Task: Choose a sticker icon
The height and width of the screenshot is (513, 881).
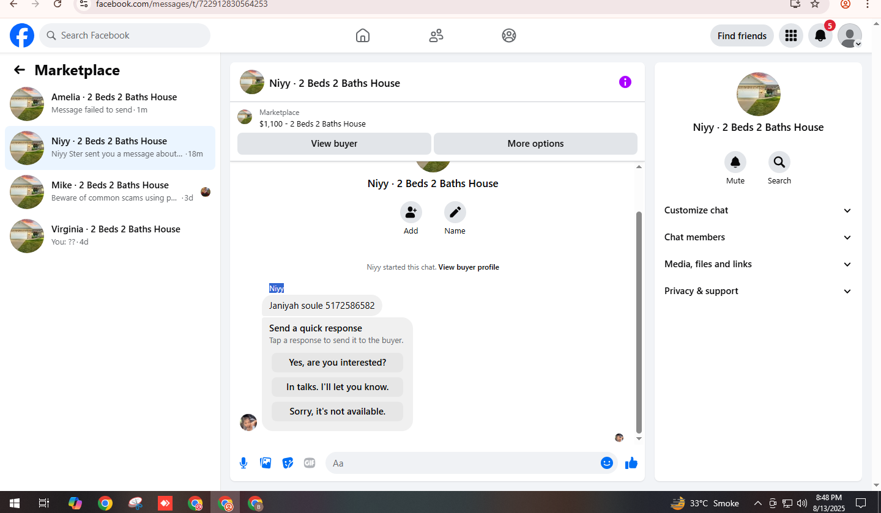Action: (x=288, y=463)
